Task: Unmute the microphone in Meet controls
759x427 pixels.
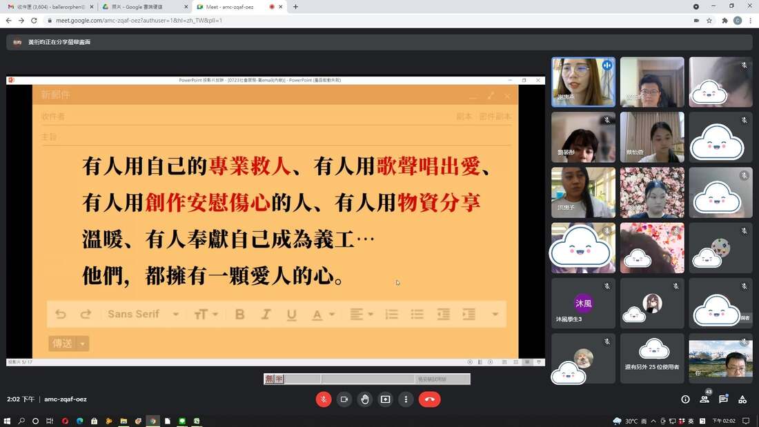Action: point(324,399)
